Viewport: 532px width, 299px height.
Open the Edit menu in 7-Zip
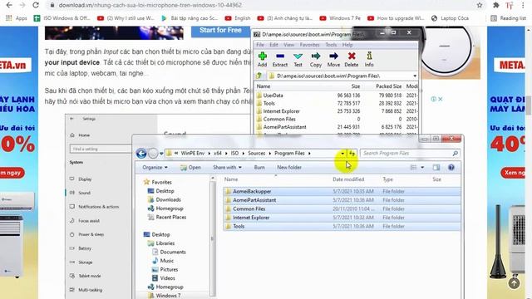point(273,45)
